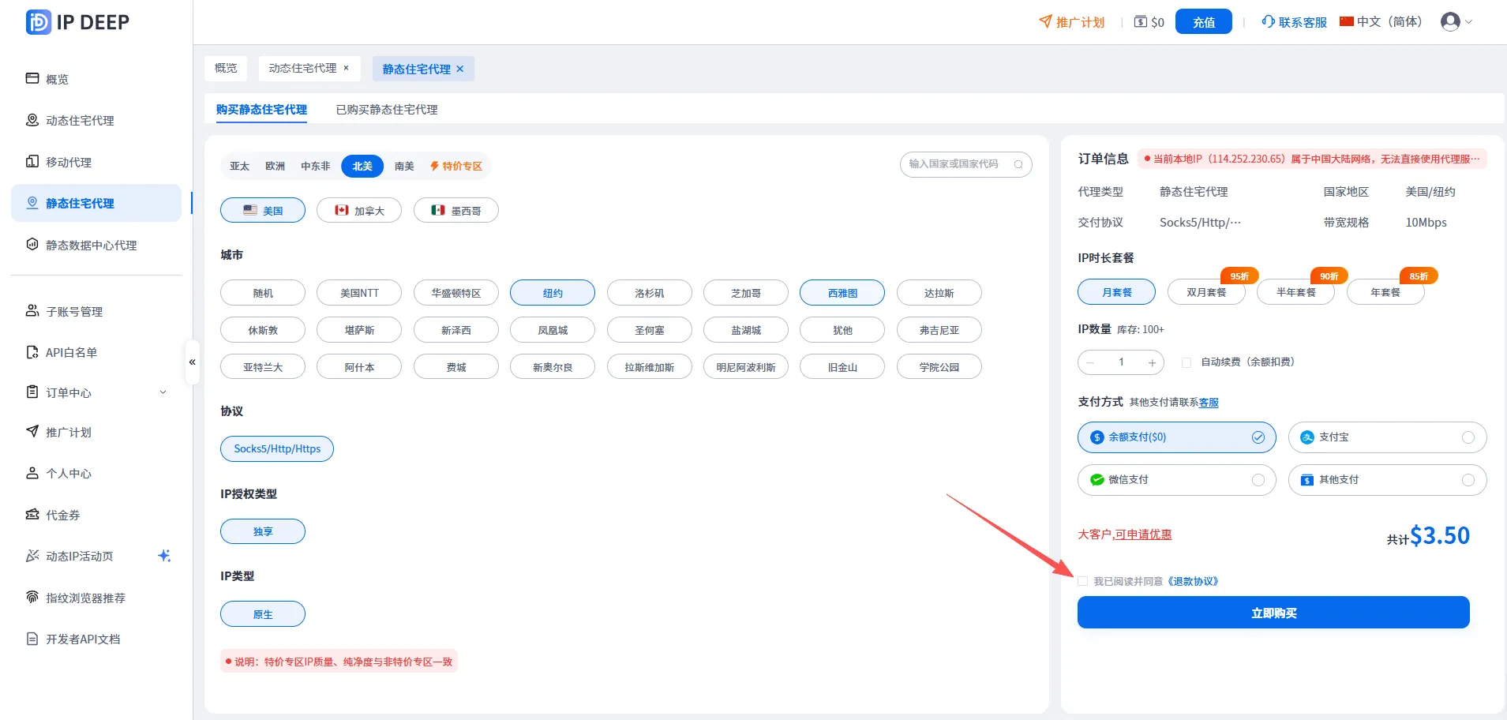1507x720 pixels.
Task: Select 支付宝 as payment method
Action: [1387, 437]
